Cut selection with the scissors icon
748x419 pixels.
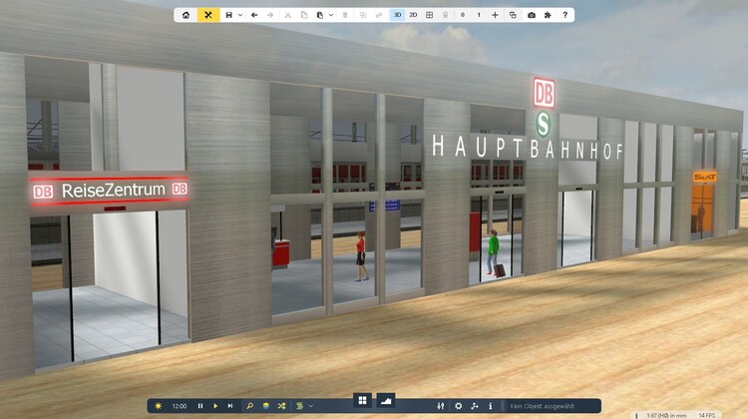288,15
